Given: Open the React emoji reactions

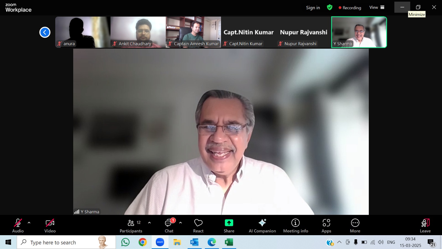Looking at the screenshot, I should (198, 225).
